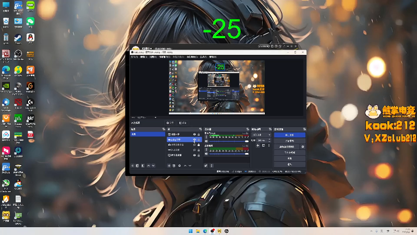Open Mic/Aux channel options (three dots)

click(x=206, y=137)
